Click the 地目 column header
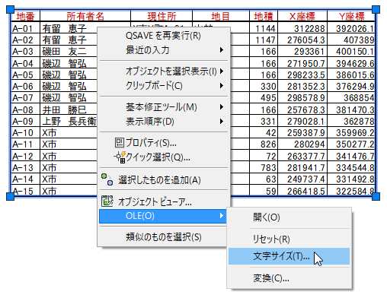Image resolution: width=387 pixels, height=295 pixels. coord(220,16)
